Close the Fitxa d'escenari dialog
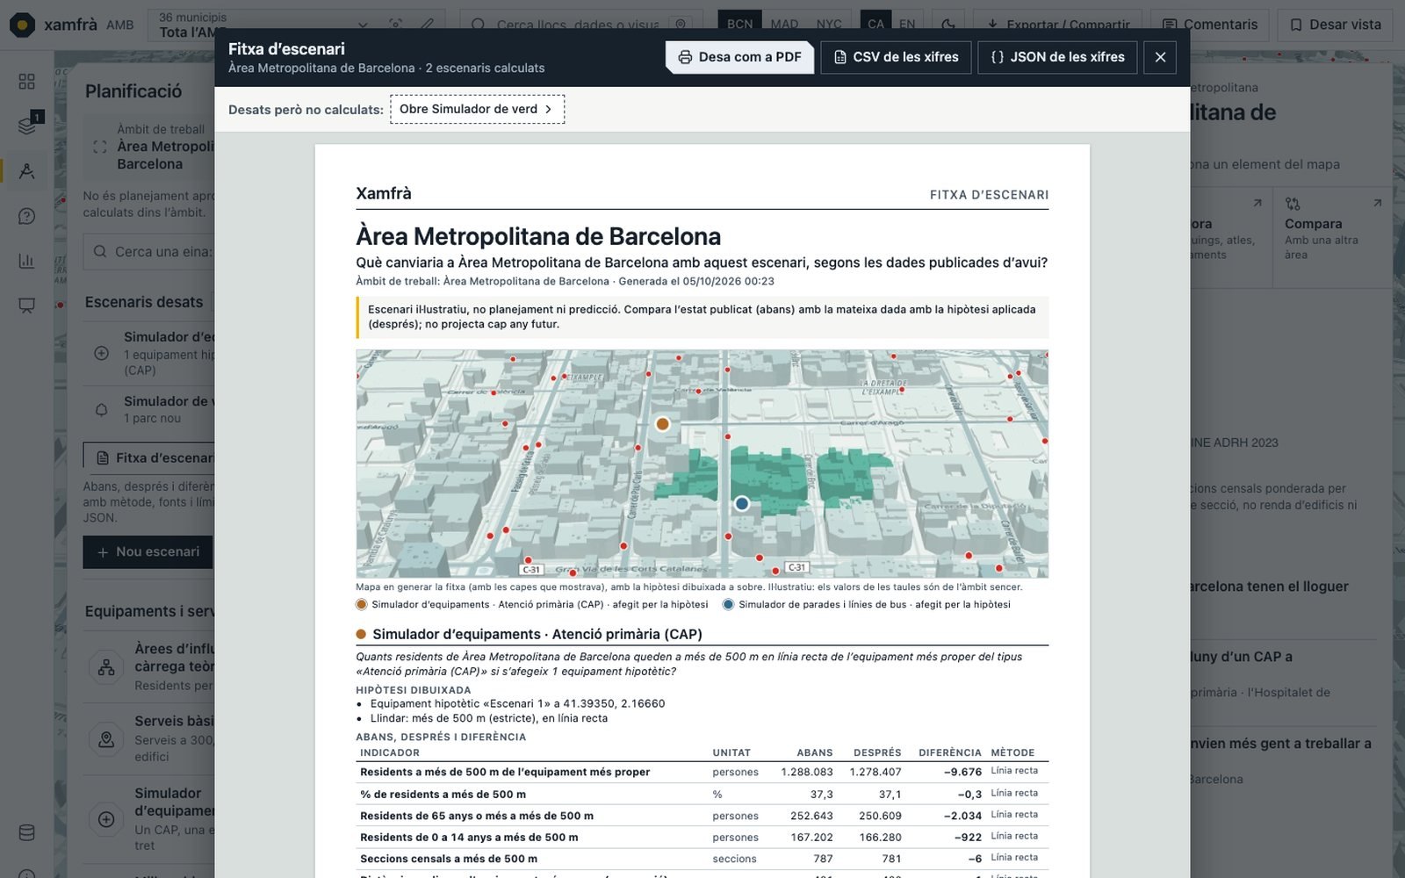This screenshot has height=878, width=1405. click(1160, 57)
